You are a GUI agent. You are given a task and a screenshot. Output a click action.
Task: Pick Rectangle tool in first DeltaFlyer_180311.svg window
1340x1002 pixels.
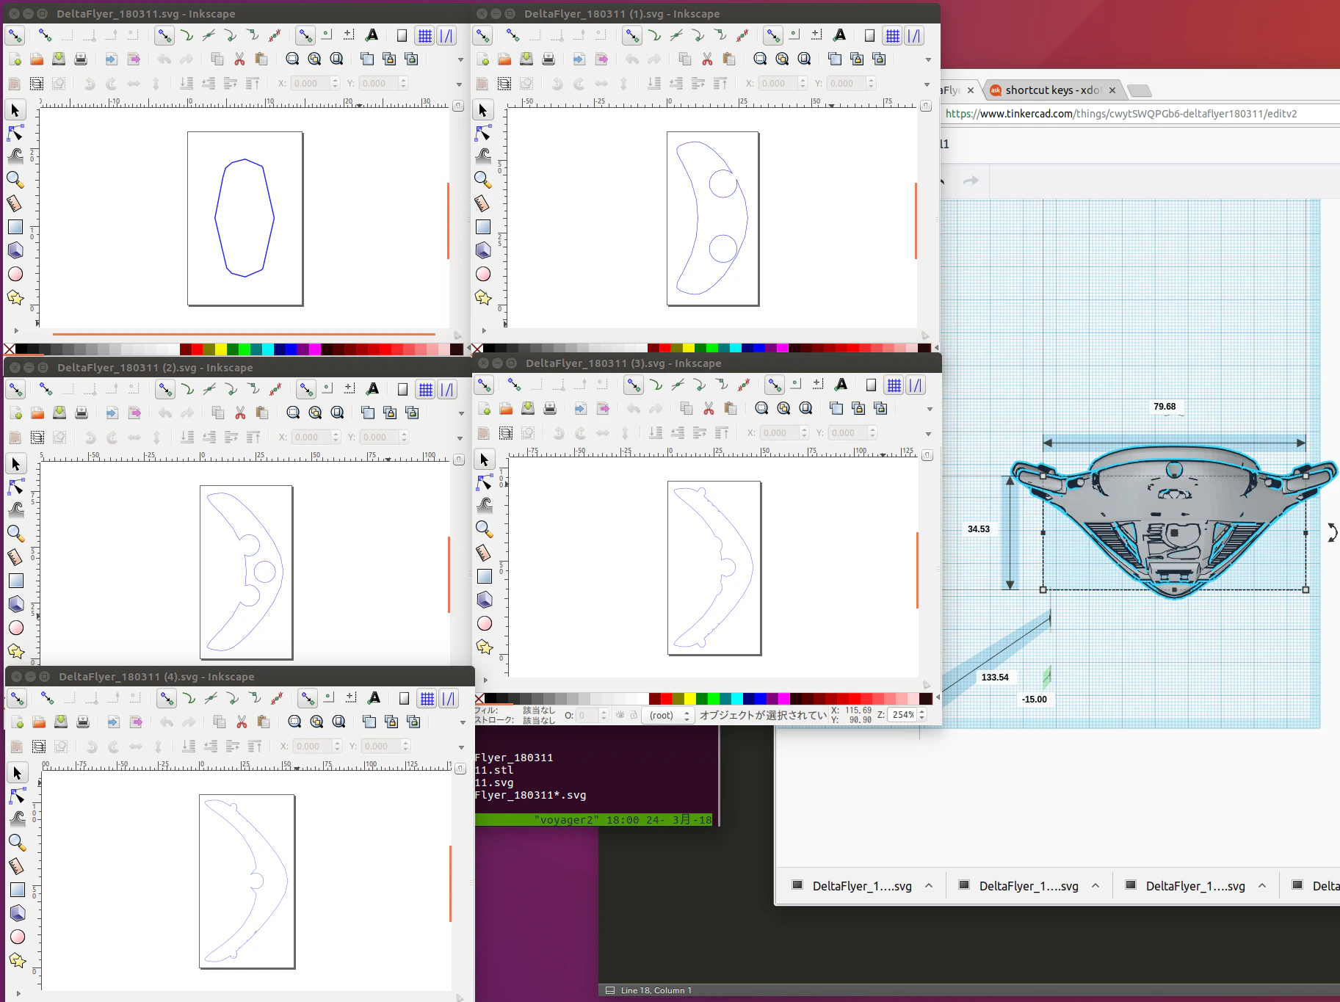15,227
